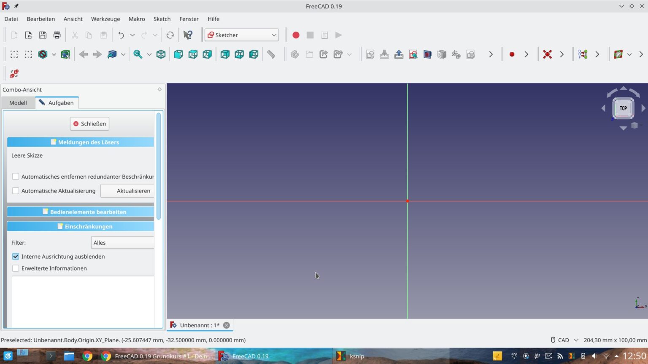Fit all content with the magnifier icon
Screen dimensions: 648x364
(138, 54)
